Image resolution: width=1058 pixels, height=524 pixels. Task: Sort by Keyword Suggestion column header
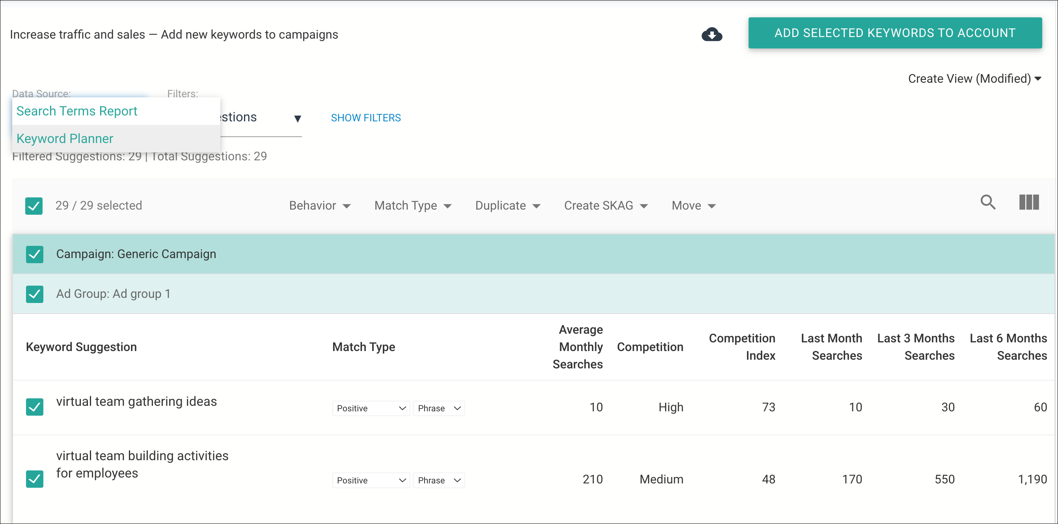point(81,347)
